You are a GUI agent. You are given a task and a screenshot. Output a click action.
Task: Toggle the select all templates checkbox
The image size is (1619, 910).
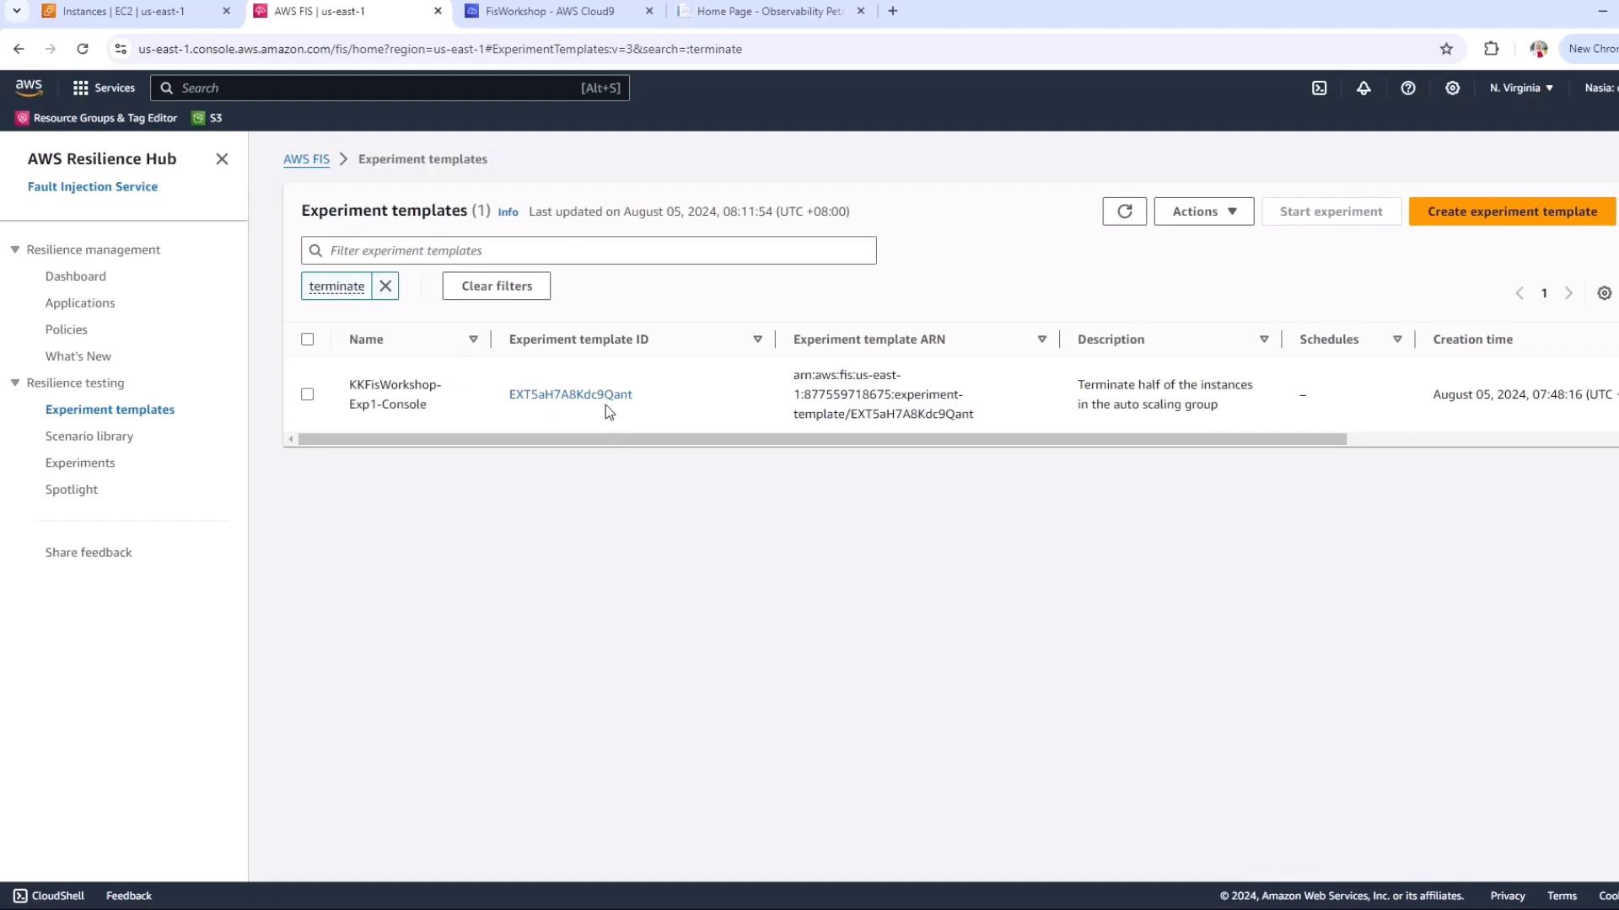tap(308, 340)
